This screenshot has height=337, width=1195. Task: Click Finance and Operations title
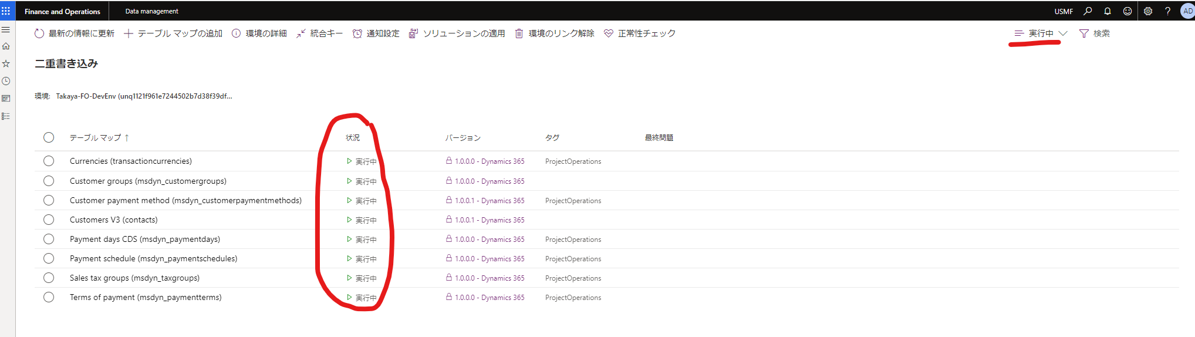[62, 11]
